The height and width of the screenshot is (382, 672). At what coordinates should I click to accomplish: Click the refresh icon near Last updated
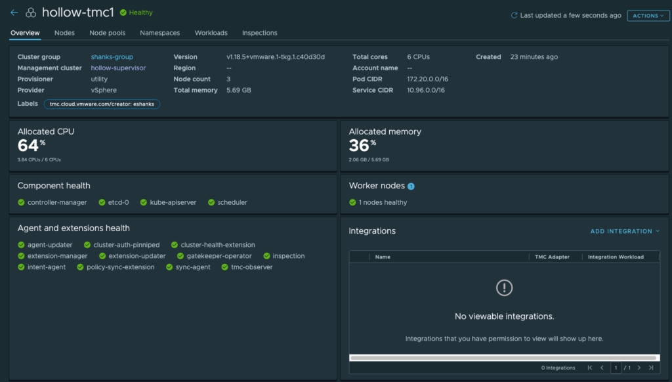(514, 15)
